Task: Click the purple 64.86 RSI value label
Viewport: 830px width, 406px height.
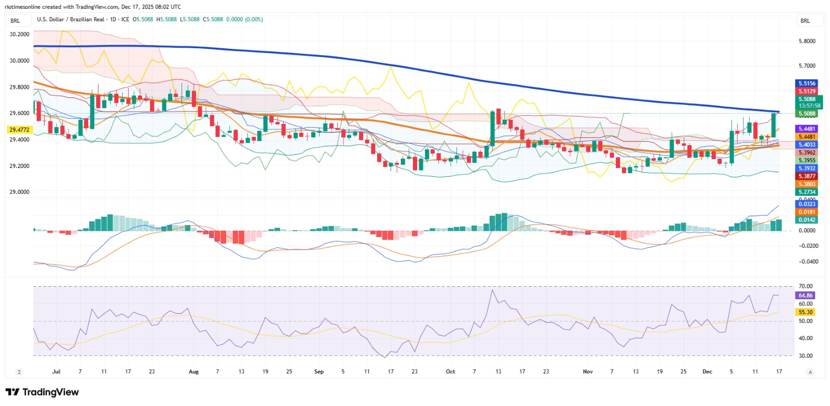Action: [805, 296]
